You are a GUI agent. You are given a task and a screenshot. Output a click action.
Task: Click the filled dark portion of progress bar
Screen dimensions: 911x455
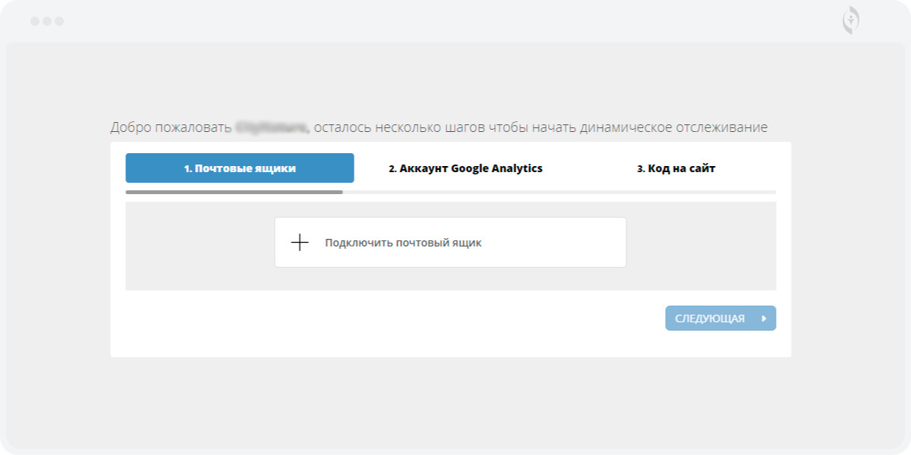click(234, 193)
